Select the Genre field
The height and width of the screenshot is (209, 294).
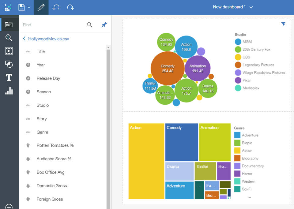click(42, 132)
